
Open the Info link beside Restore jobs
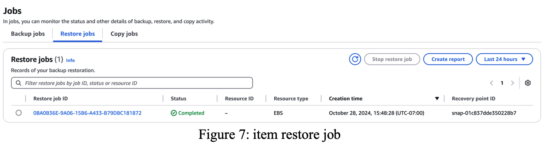pos(70,60)
